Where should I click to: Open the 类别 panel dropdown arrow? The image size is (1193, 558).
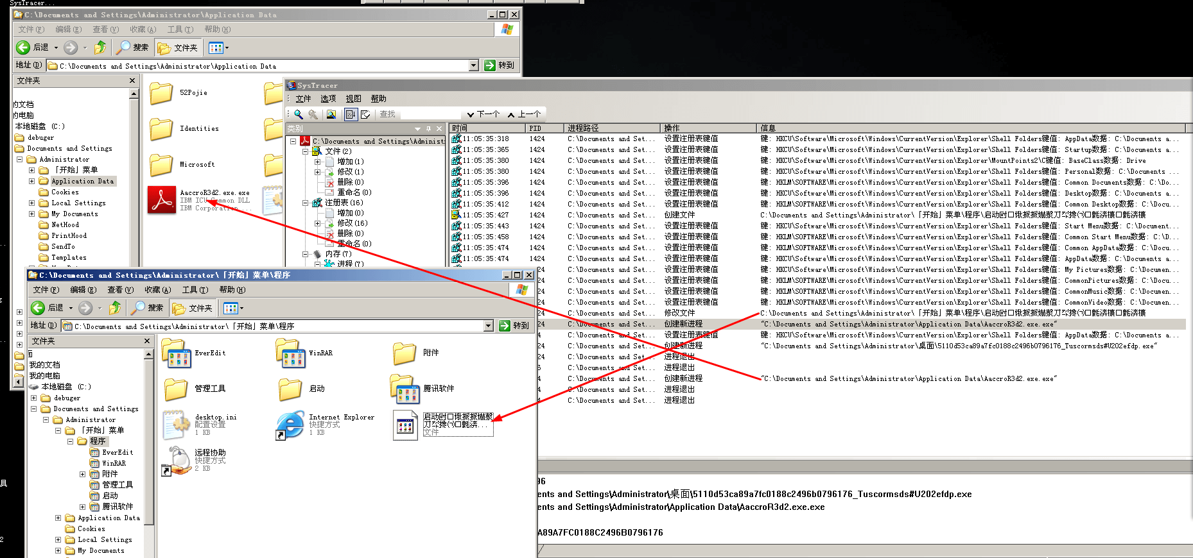418,129
